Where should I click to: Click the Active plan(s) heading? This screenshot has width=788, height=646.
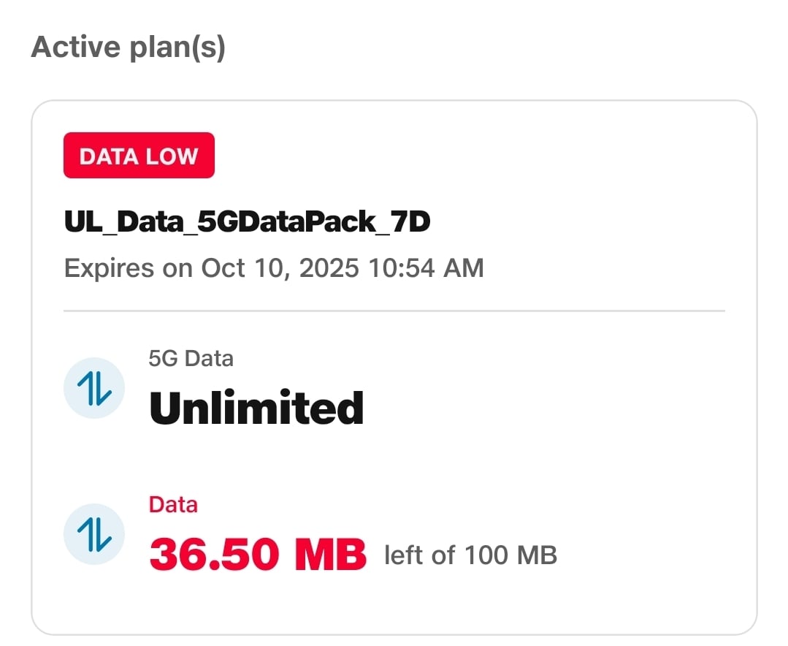point(129,47)
